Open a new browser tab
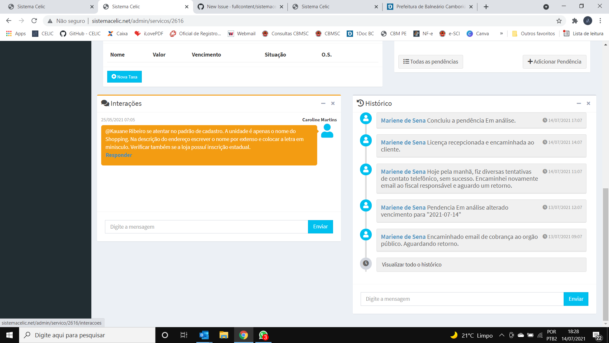The width and height of the screenshot is (609, 343). 486,7
